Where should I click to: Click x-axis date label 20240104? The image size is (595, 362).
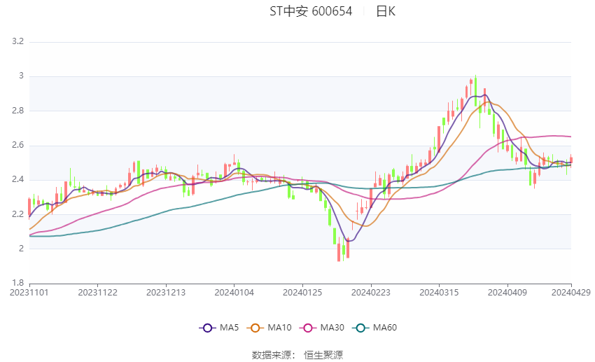click(234, 293)
